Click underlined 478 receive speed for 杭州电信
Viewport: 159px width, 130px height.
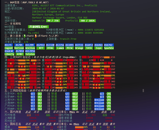105,115
